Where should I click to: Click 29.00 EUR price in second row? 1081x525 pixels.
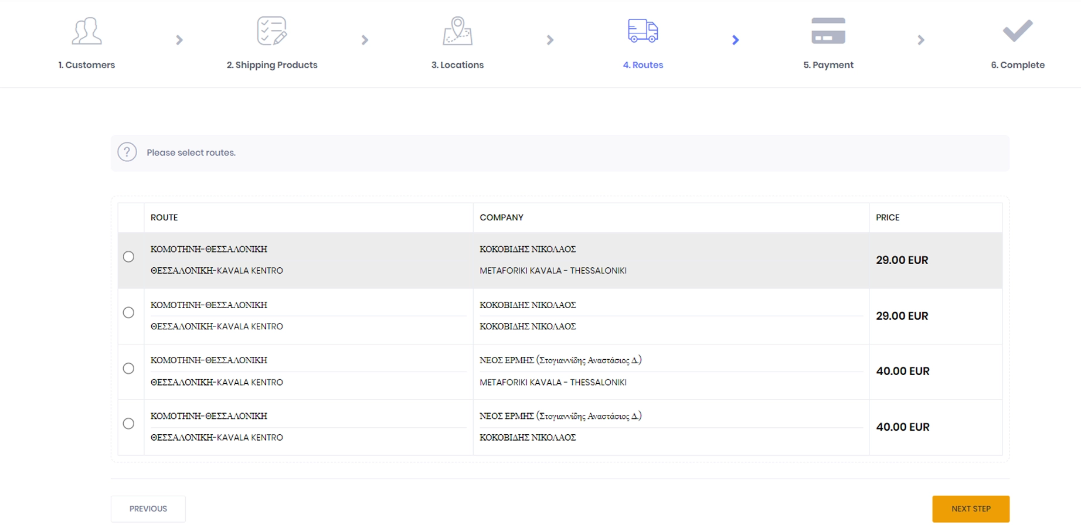[902, 316]
